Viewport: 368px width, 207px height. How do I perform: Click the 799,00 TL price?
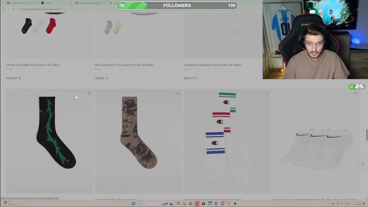coord(101,78)
